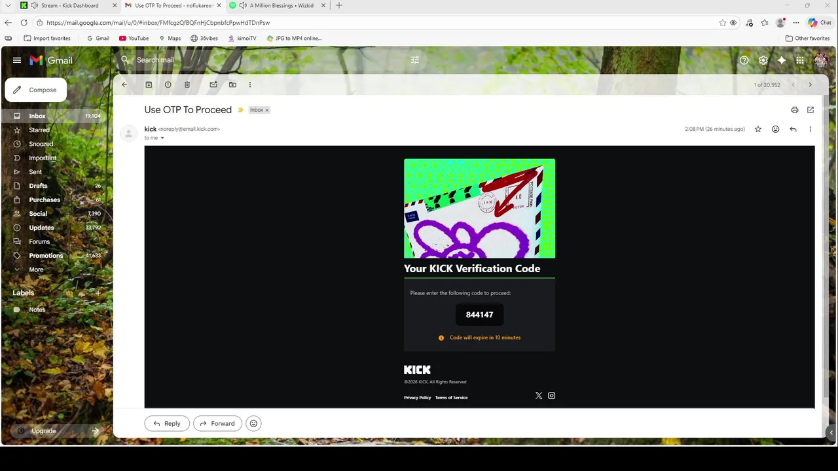Click the emoji reaction button beside Forward

(x=253, y=424)
